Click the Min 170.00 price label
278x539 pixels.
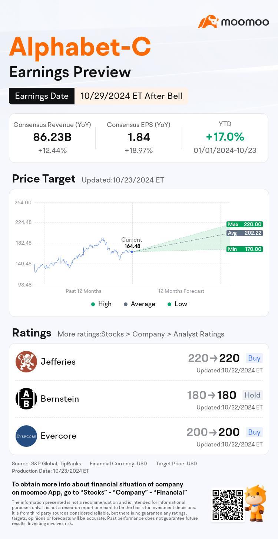(x=245, y=249)
